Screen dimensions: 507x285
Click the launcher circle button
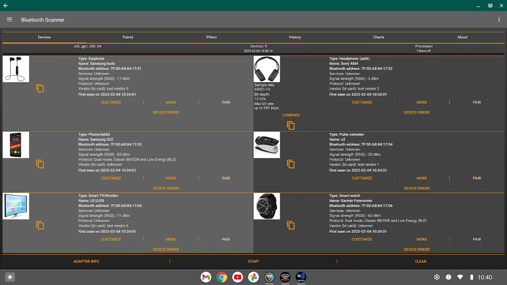[x=10, y=277]
